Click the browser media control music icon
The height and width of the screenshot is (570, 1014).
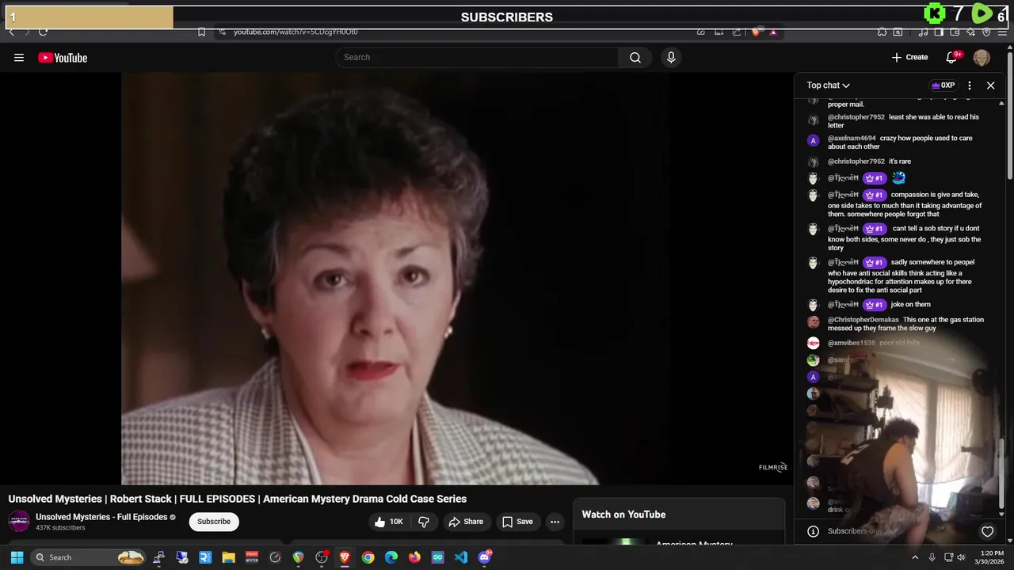pos(923,32)
